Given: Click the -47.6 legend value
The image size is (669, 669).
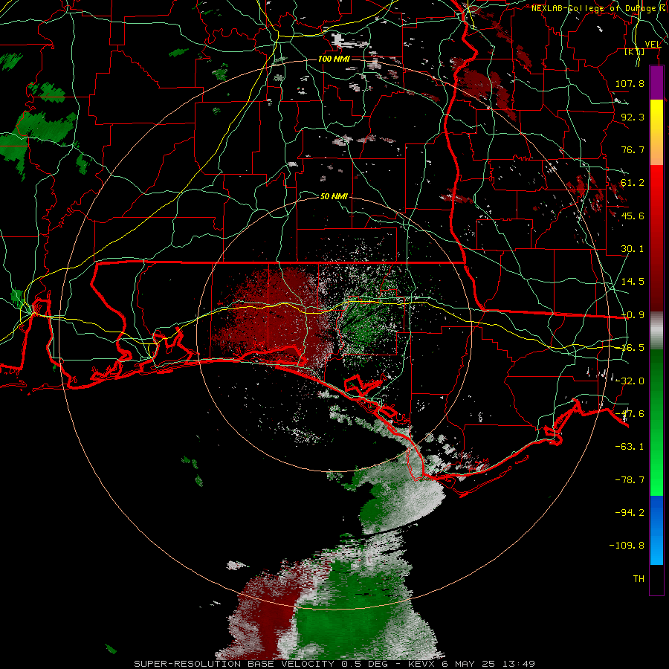Looking at the screenshot, I should tap(630, 413).
